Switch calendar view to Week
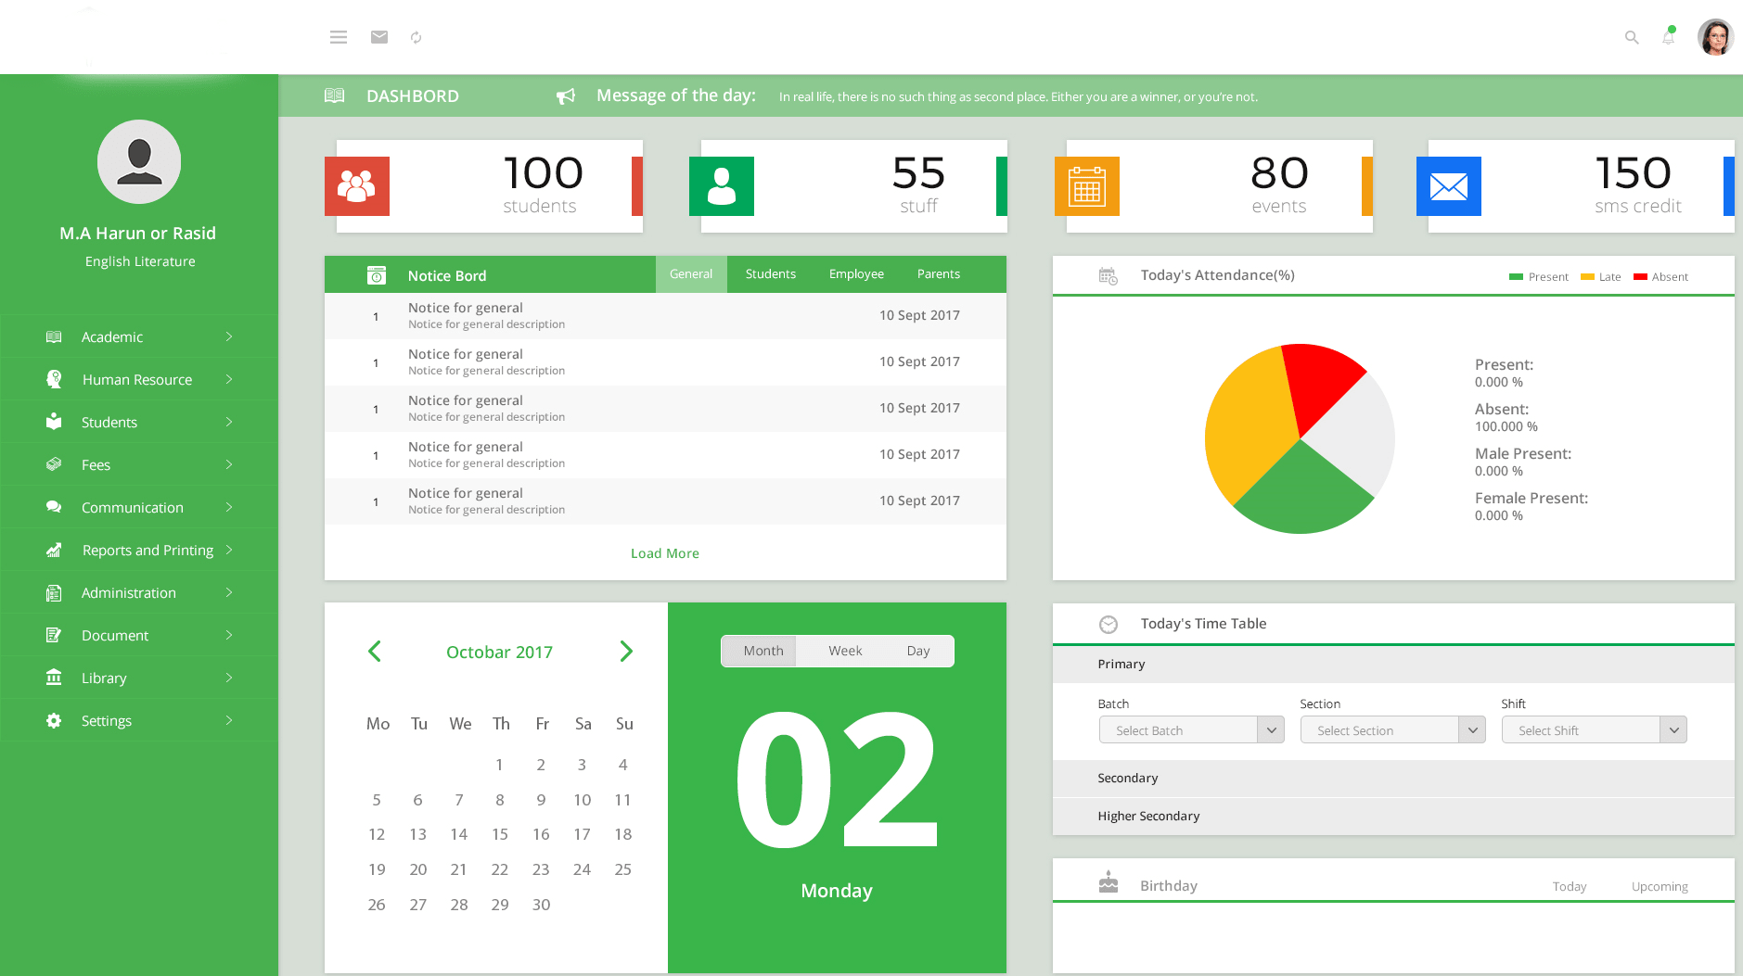 tap(845, 651)
